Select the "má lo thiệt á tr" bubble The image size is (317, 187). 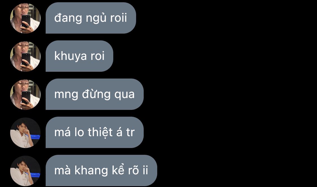click(x=95, y=132)
